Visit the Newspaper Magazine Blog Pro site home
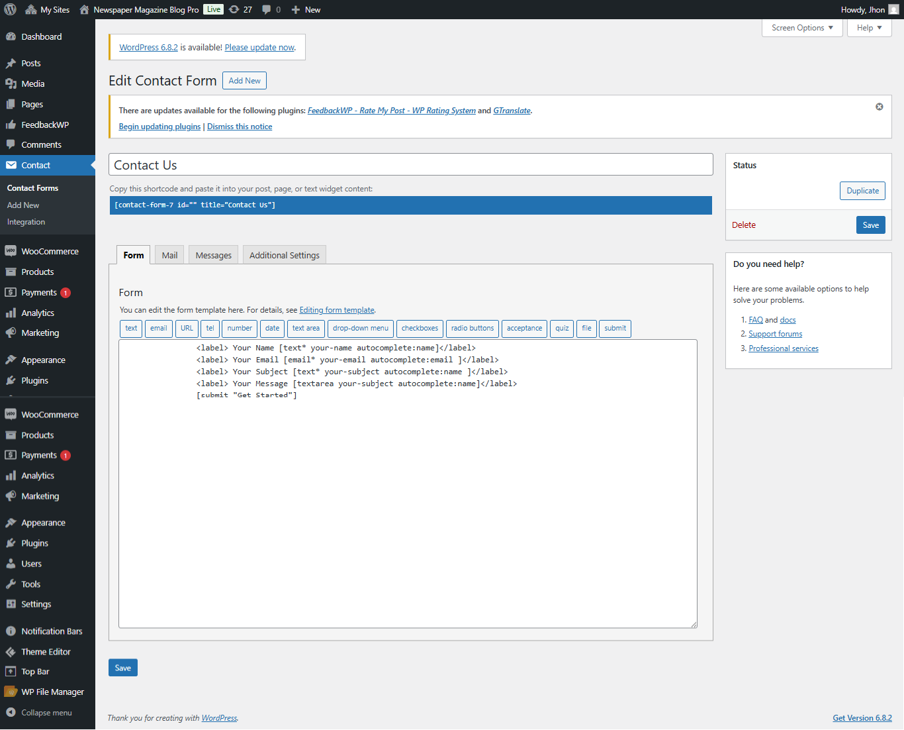The width and height of the screenshot is (904, 730). tap(139, 9)
